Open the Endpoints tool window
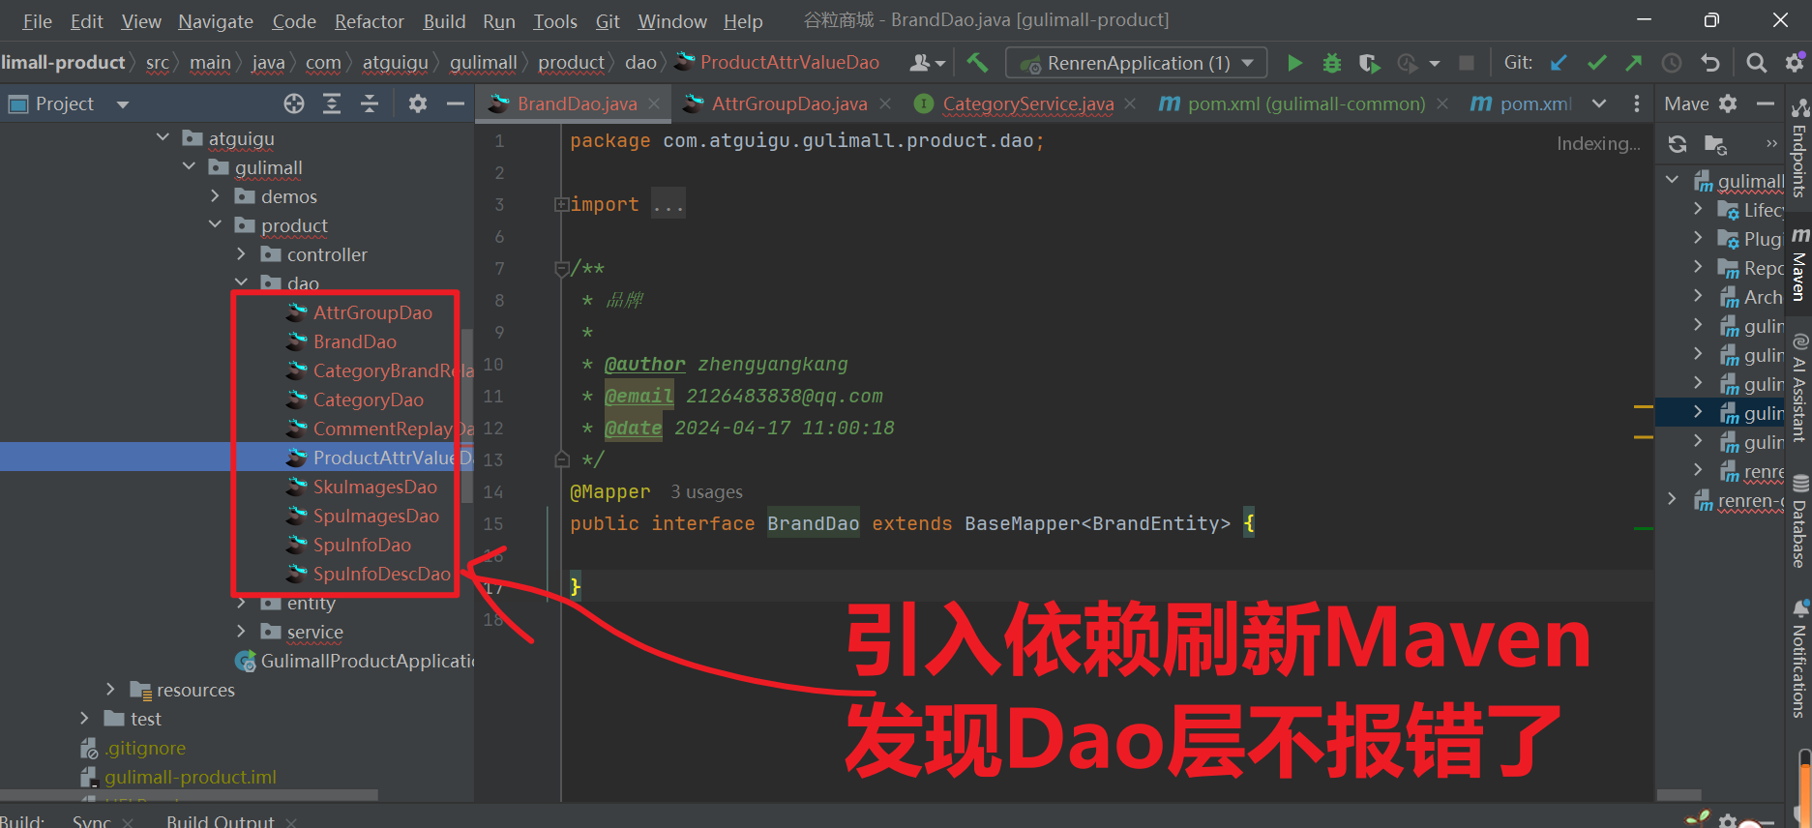1812x828 pixels. [x=1798, y=148]
